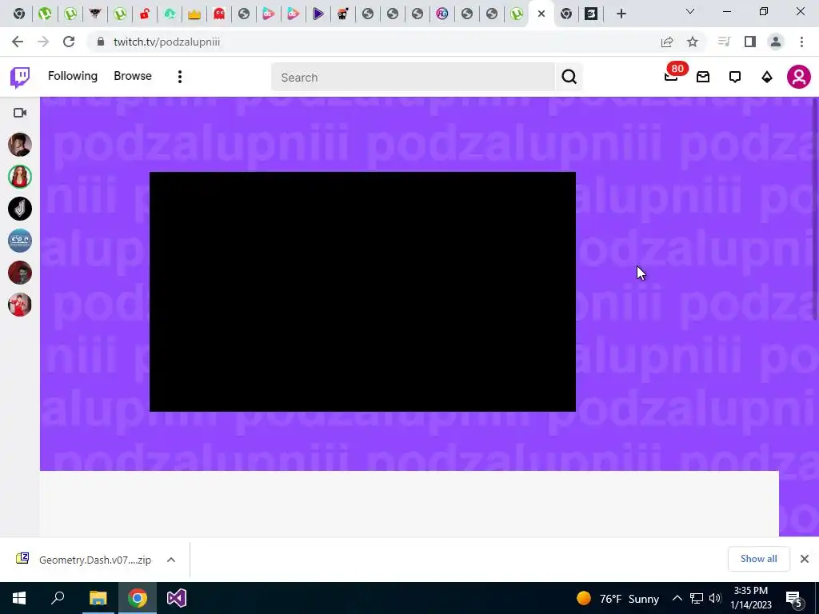Click the page vertical scrollbar
This screenshot has width=819, height=614.
coord(815,209)
